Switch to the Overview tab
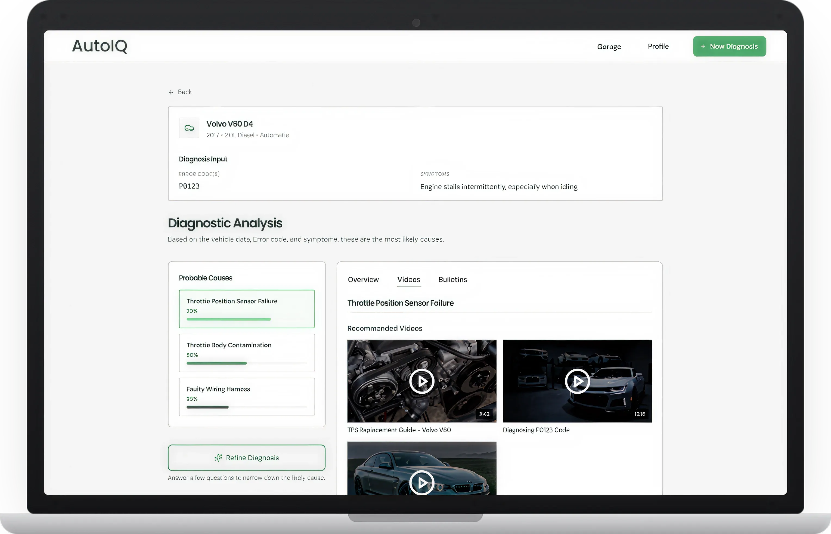 363,279
